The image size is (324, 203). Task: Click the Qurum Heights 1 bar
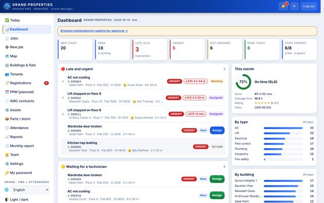(283, 181)
